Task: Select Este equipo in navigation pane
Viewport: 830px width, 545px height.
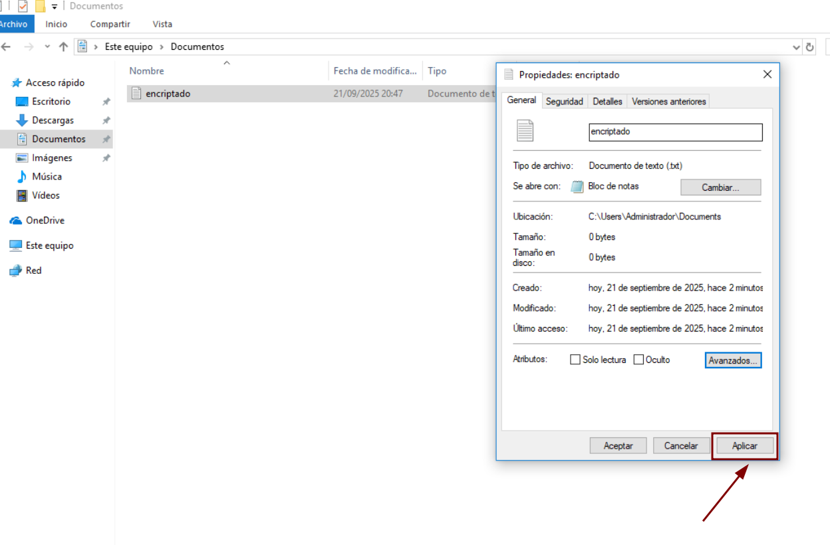Action: click(50, 245)
